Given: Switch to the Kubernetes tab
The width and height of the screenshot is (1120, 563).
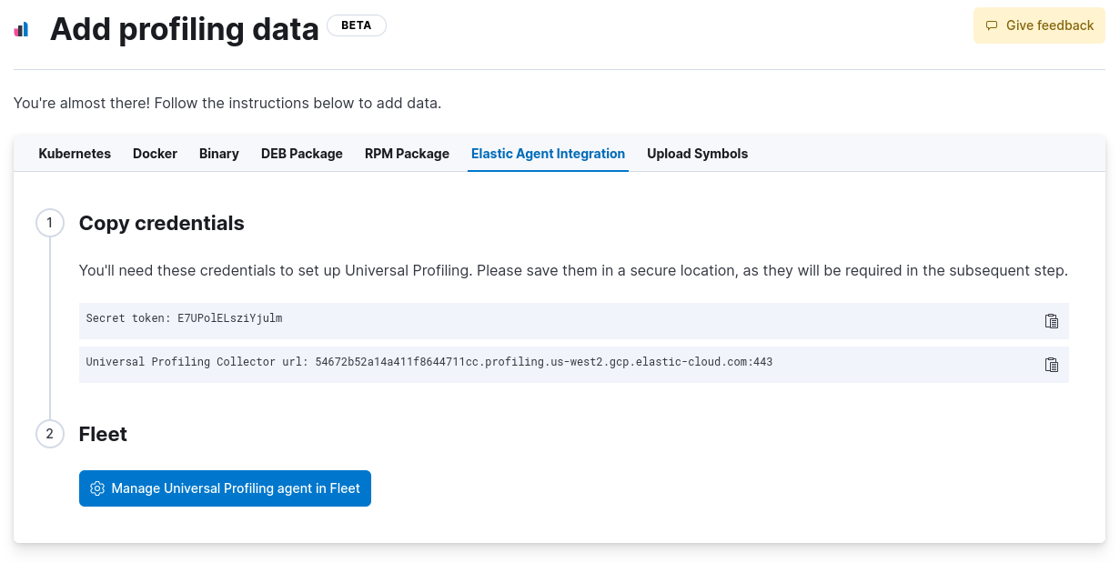Looking at the screenshot, I should pos(74,154).
